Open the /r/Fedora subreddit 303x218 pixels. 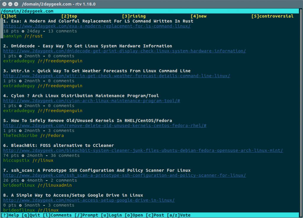click(52, 135)
